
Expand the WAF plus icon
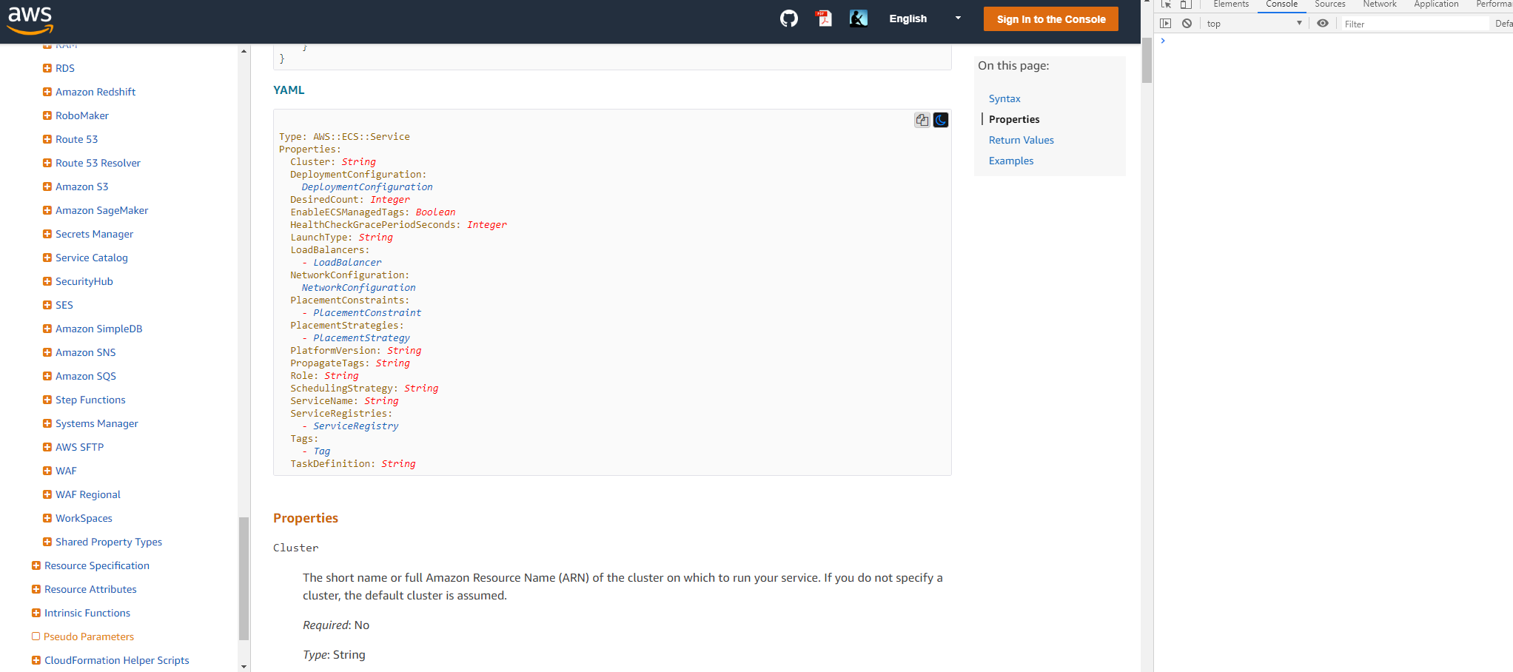click(x=47, y=471)
